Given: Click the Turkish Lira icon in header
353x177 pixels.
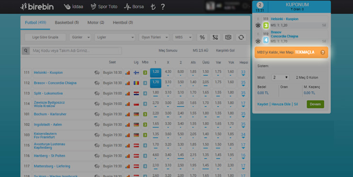Looking at the screenshot, I should point(153,7).
